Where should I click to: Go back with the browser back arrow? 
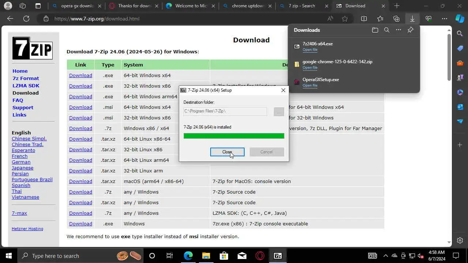pos(10,19)
